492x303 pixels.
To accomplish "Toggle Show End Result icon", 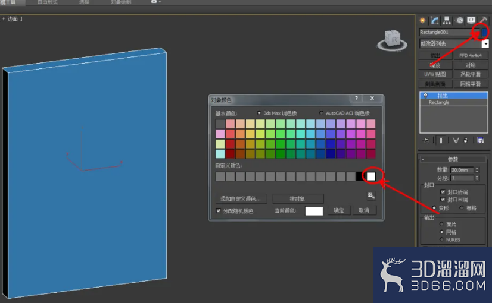I will click(x=441, y=140).
